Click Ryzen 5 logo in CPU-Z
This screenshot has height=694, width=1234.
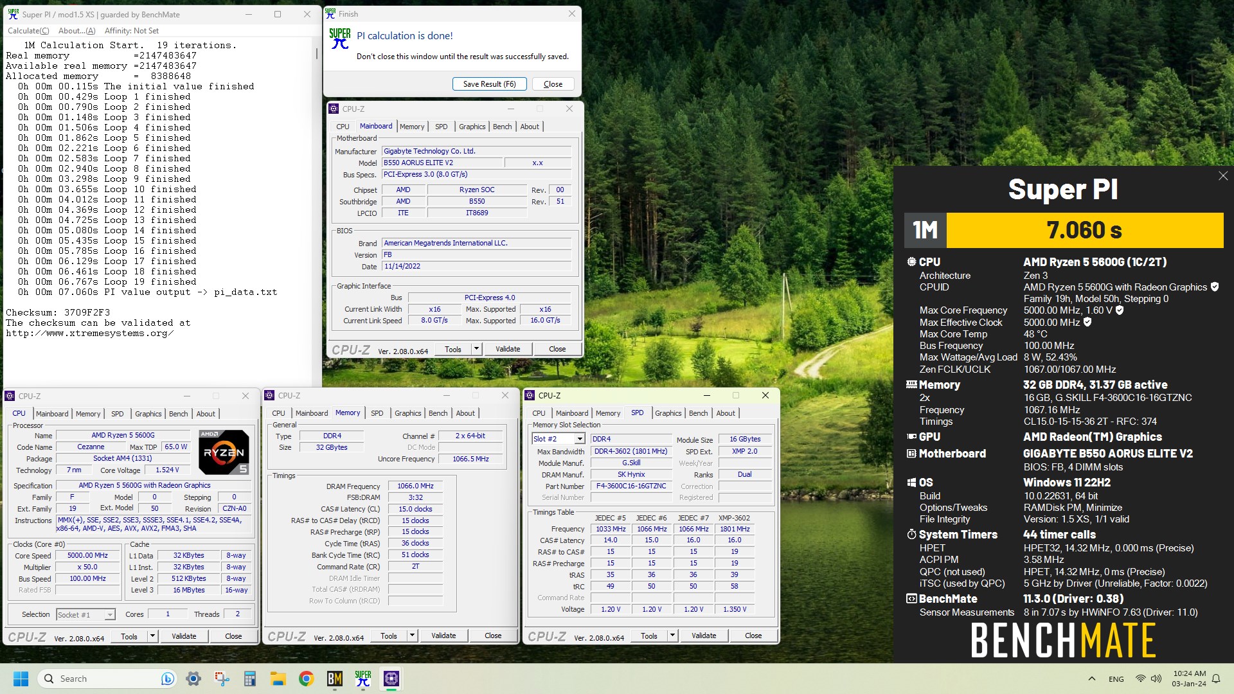224,452
